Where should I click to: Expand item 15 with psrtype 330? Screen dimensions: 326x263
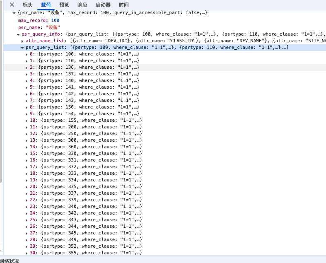pyautogui.click(x=27, y=154)
